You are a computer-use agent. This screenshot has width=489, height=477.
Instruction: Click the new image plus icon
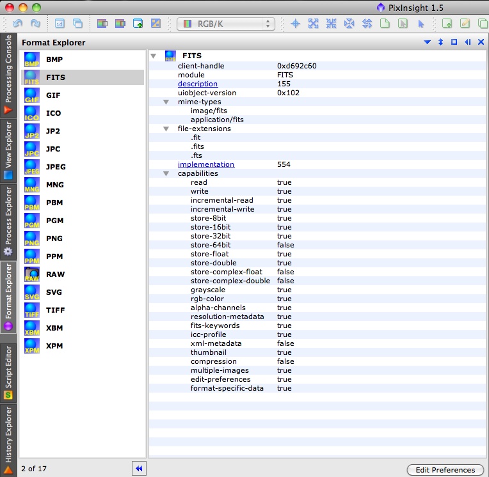pos(138,24)
